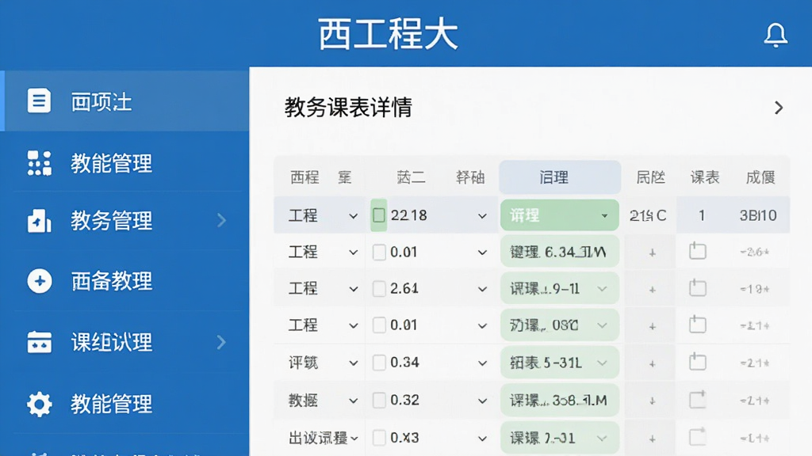
Task: Select the 面项注 sidebar menu item
Action: (124, 101)
